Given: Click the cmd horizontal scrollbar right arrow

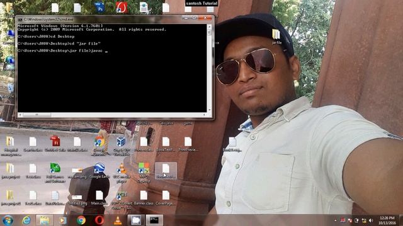Looking at the screenshot, I should tap(204, 114).
